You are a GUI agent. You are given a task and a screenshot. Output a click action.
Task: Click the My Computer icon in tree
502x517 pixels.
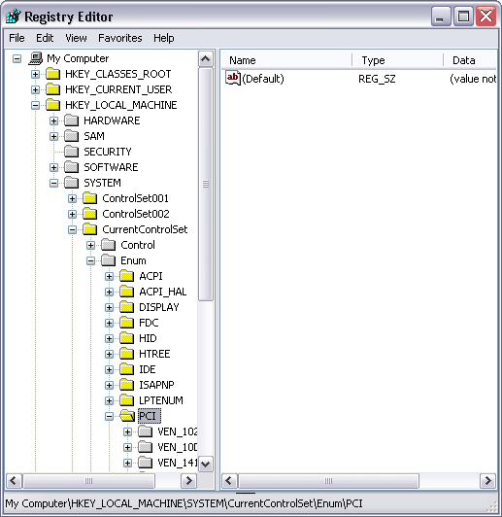click(35, 58)
